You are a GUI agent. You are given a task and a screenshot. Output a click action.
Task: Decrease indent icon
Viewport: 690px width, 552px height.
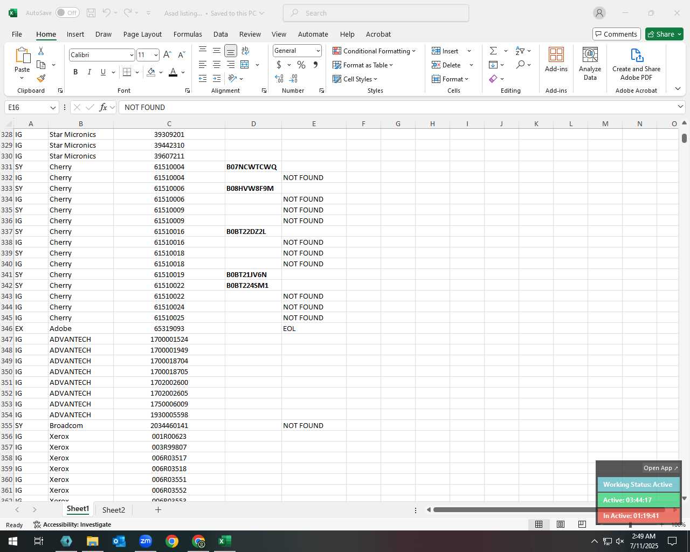coord(203,79)
